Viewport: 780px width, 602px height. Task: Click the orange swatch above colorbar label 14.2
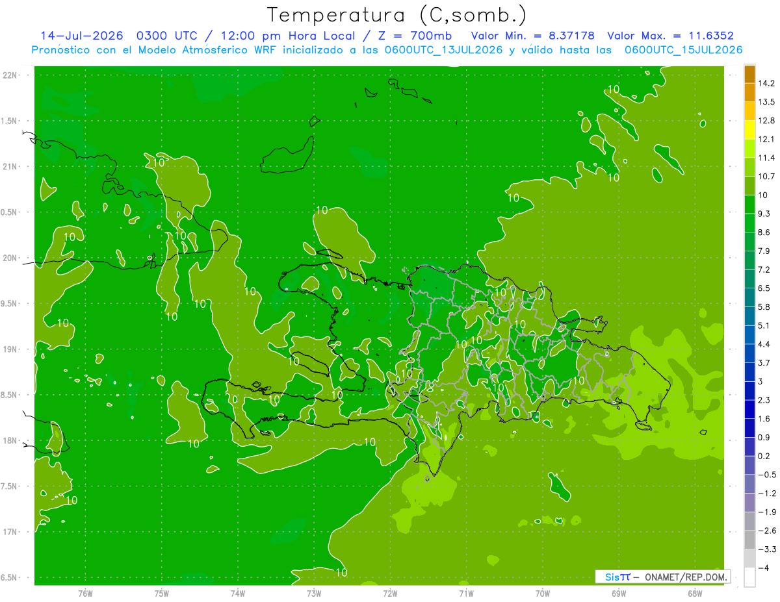(x=749, y=75)
